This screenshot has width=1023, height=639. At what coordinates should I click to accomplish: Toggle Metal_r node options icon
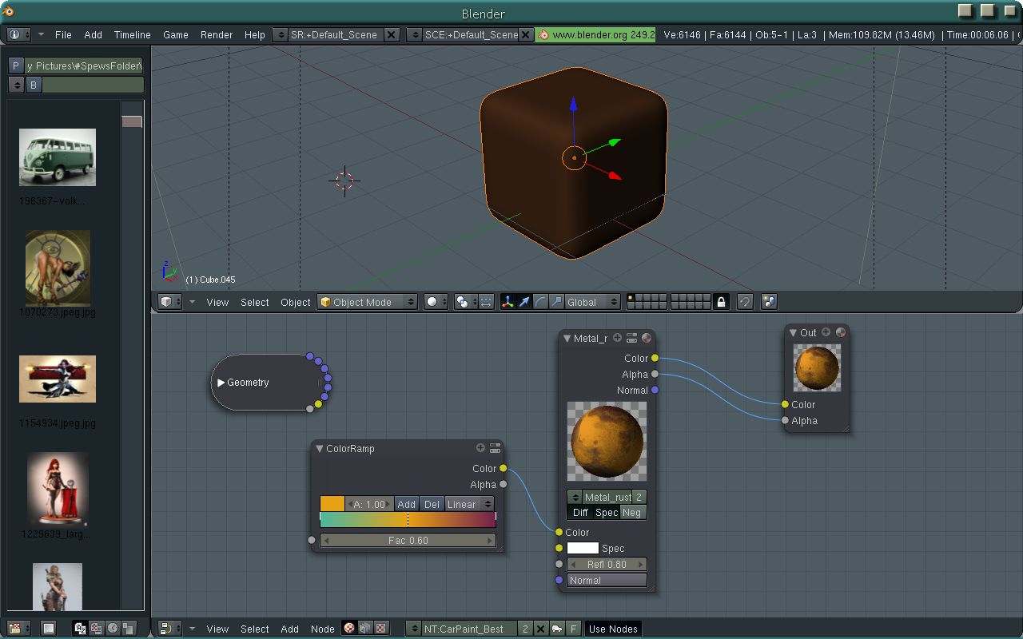(x=631, y=339)
